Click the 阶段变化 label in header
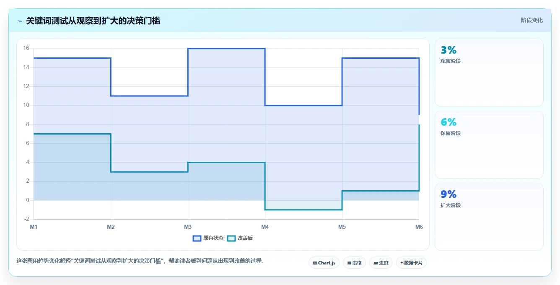The image size is (560, 285). click(531, 20)
